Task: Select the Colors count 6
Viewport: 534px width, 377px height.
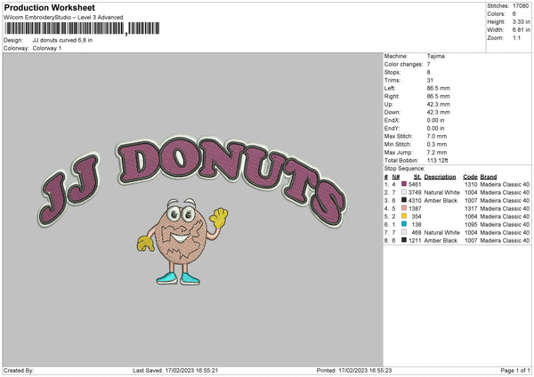Action: [514, 14]
